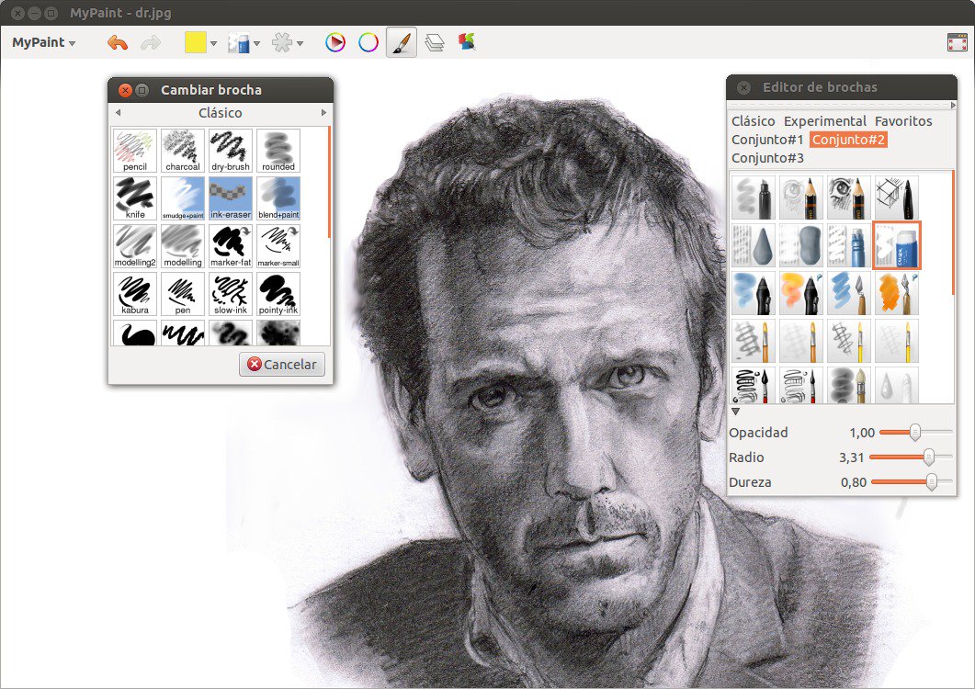Screen dimensions: 975x689
Task: Open the layers window icon
Action: (x=435, y=42)
